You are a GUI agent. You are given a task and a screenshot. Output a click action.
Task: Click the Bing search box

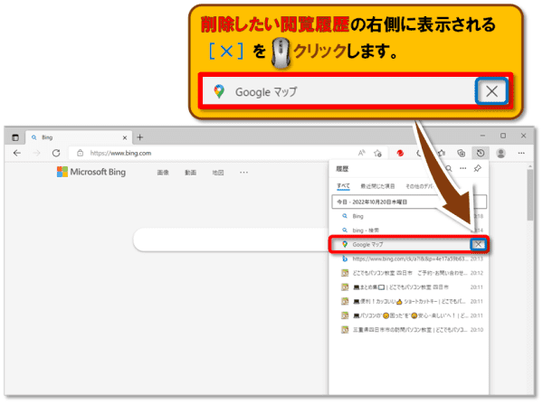[x=230, y=240]
